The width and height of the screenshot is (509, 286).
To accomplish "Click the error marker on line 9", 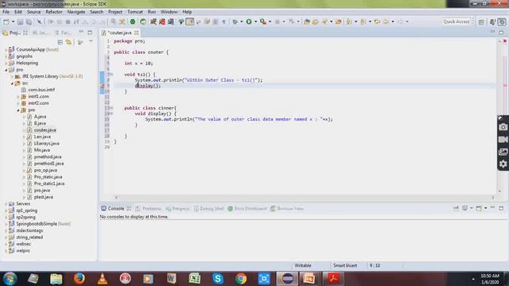I will click(x=103, y=86).
